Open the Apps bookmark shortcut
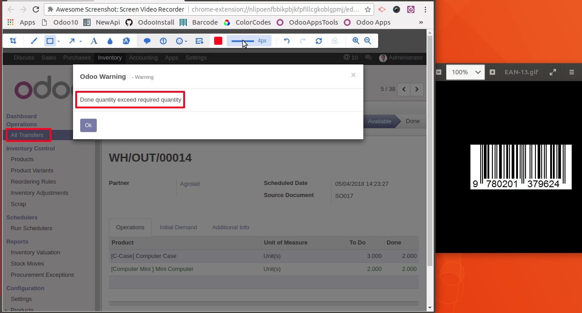 (x=22, y=22)
